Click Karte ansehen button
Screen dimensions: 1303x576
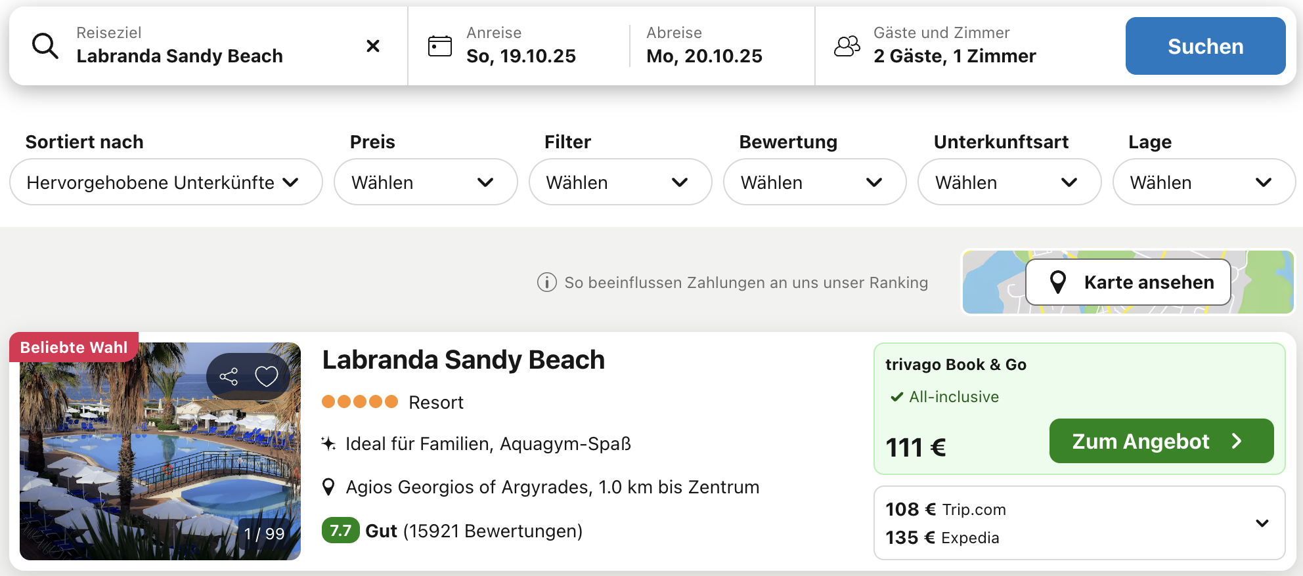pyautogui.click(x=1128, y=282)
